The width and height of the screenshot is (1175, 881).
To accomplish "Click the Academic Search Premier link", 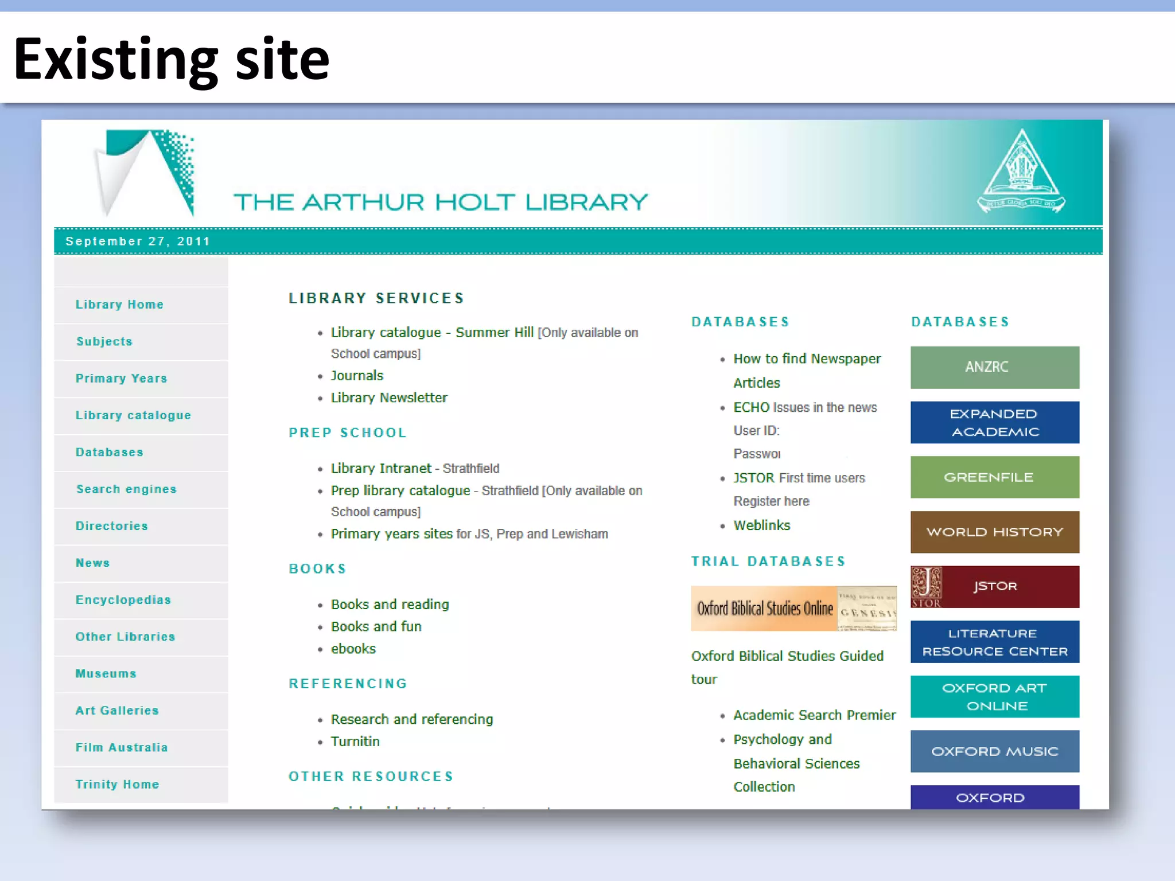I will (x=814, y=715).
